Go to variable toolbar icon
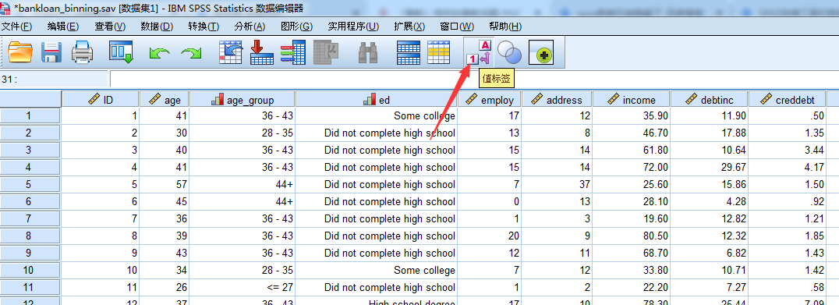839x305 pixels. pos(262,52)
